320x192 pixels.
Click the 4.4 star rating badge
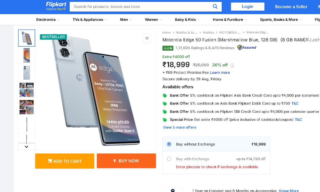(168, 48)
